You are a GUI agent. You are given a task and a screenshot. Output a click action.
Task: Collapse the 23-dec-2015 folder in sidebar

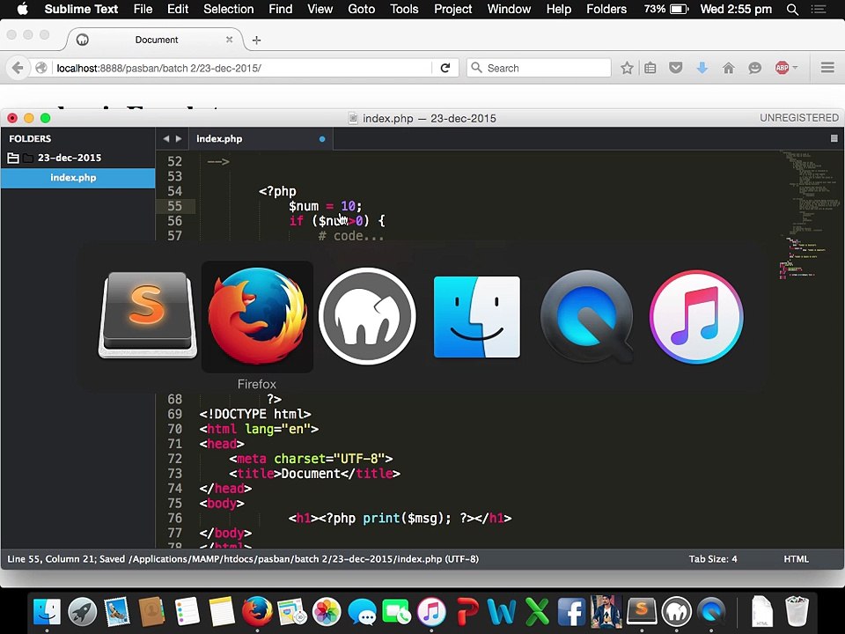(13, 158)
